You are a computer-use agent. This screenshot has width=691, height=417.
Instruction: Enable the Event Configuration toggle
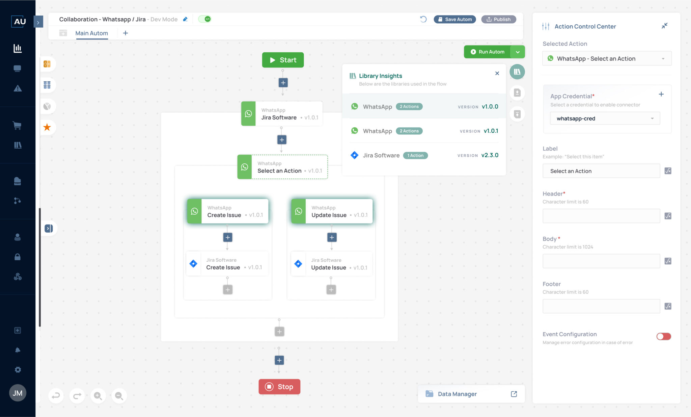coord(663,336)
